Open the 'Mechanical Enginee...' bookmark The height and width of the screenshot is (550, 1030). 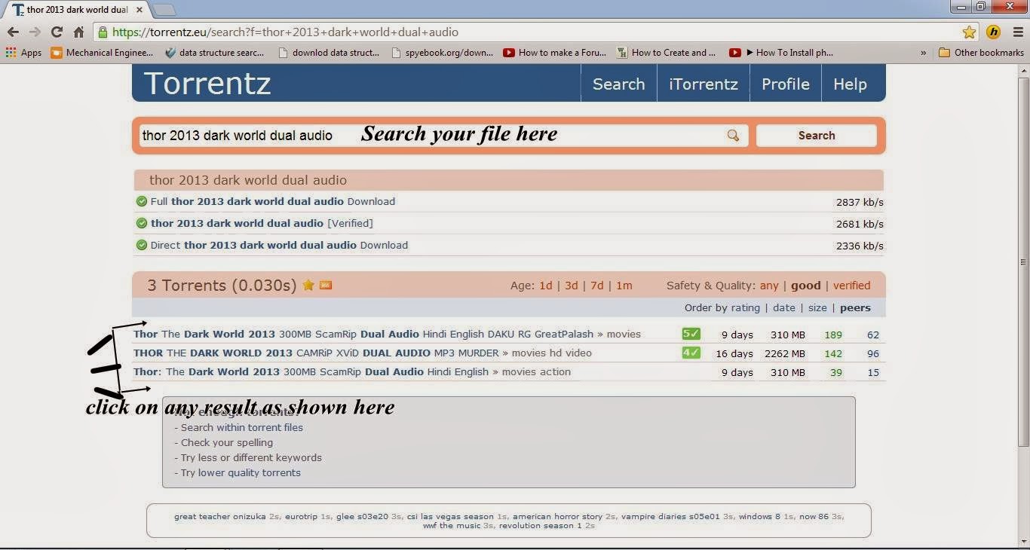click(102, 53)
